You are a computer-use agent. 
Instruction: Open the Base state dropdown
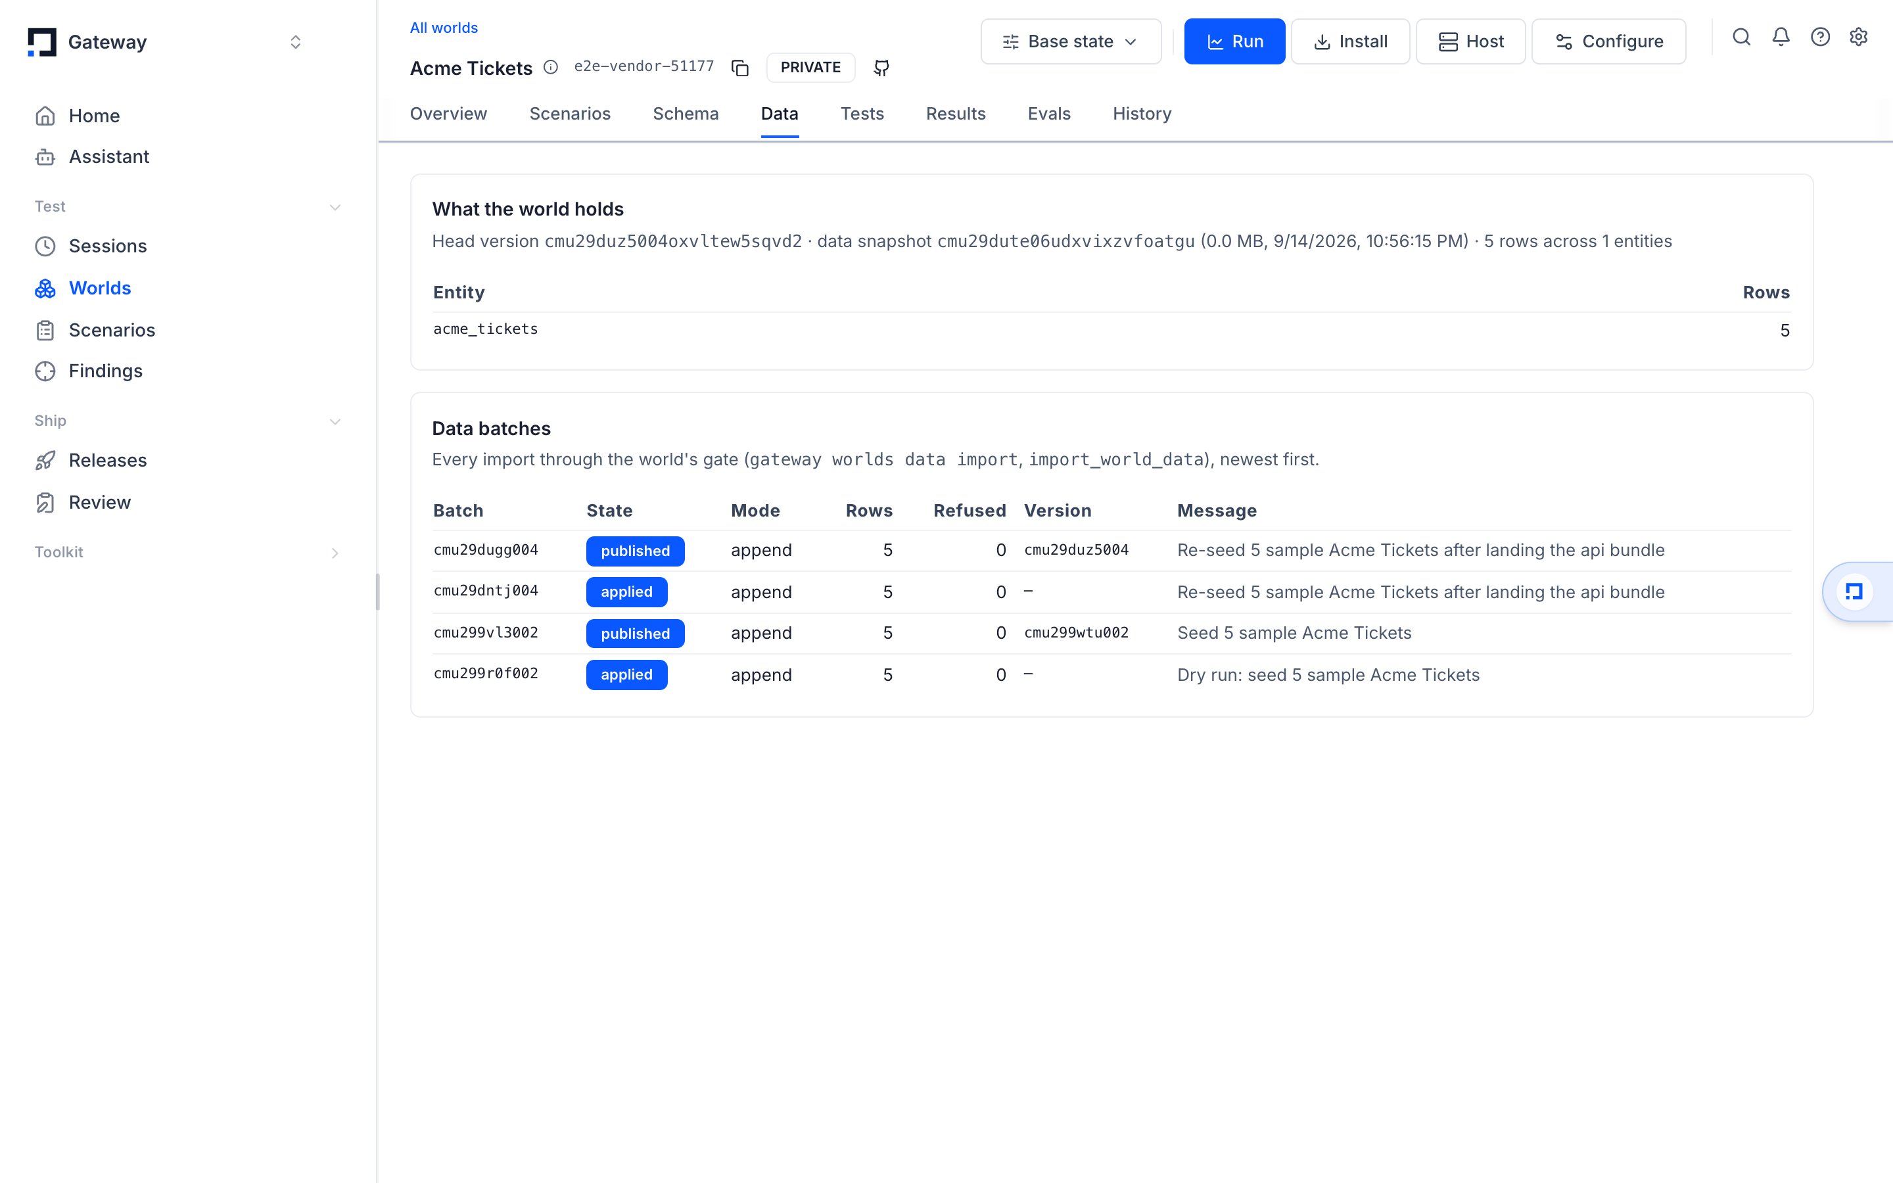tap(1071, 41)
